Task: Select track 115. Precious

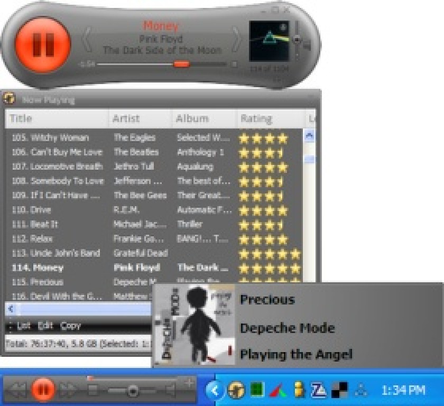Action: [x=38, y=282]
